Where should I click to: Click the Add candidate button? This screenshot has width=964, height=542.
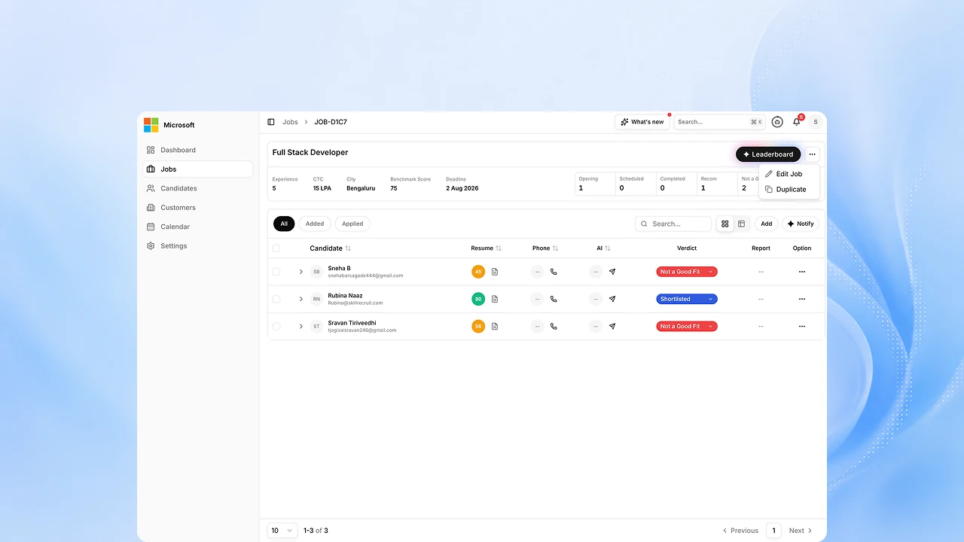766,224
